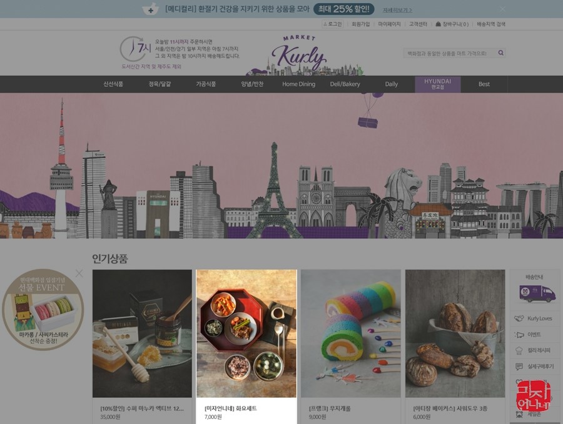Open 신선식품 category menu
The image size is (563, 424).
point(113,84)
